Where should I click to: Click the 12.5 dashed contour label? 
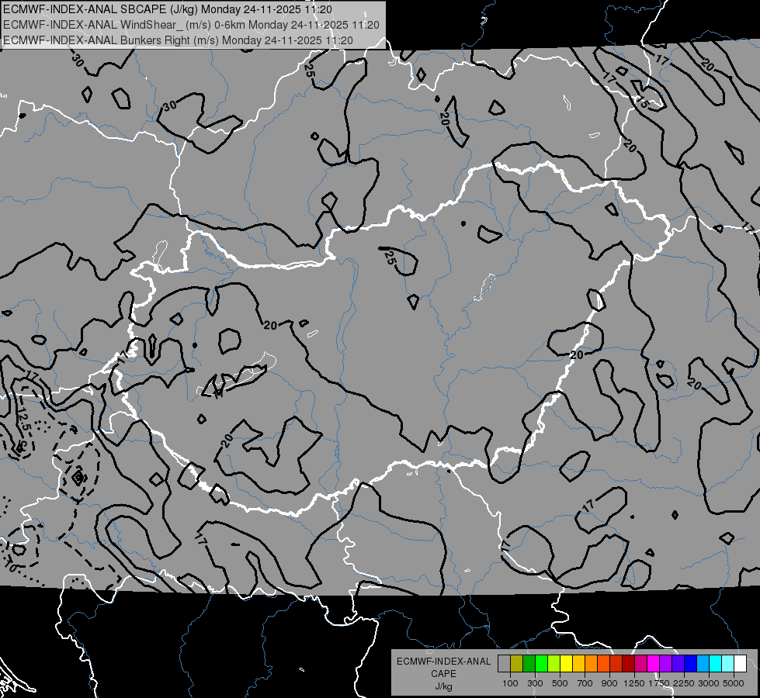tap(23, 420)
